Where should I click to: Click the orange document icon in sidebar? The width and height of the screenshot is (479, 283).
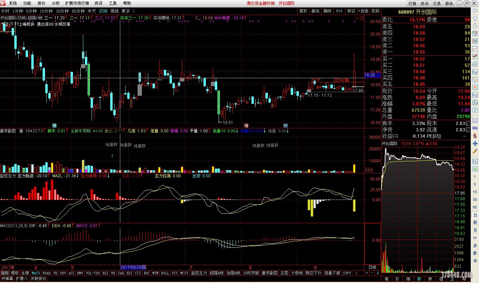[x=475, y=87]
